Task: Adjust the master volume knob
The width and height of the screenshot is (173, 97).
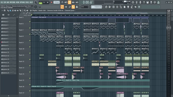Action: pos(36,2)
